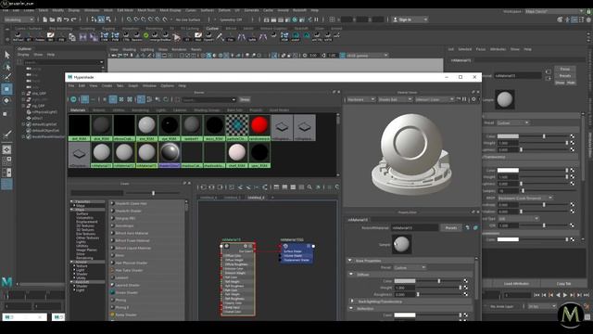Screen dimensions: 593x334
Task: Switch to the Shading Groups tab
Action: tap(207, 110)
